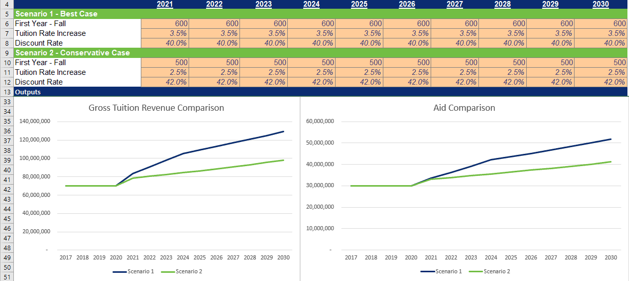Viewport: 629px width, 281px height.
Task: Select the 2.5% cell under 2026
Action: pos(407,72)
